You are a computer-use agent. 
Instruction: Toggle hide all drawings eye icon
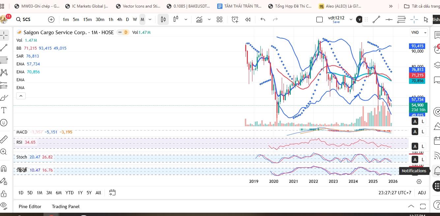4,205
